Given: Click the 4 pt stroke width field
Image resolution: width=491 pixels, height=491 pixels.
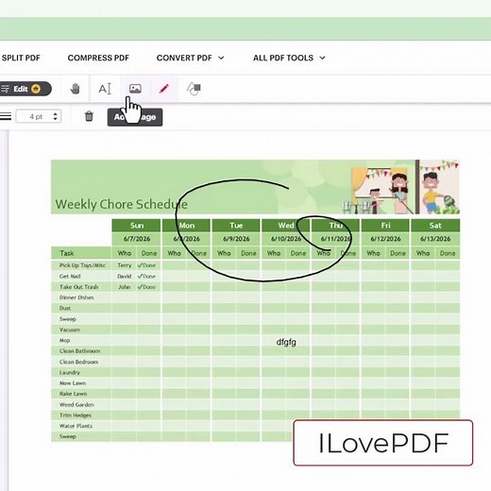Looking at the screenshot, I should tap(39, 116).
